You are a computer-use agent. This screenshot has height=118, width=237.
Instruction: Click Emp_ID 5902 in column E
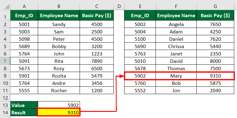point(140,76)
